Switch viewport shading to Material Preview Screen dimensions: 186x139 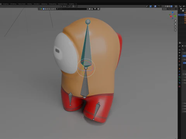click(170, 6)
